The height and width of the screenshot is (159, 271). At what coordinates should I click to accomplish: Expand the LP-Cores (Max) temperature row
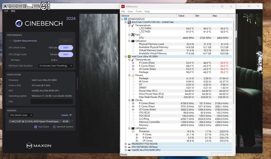point(133,69)
